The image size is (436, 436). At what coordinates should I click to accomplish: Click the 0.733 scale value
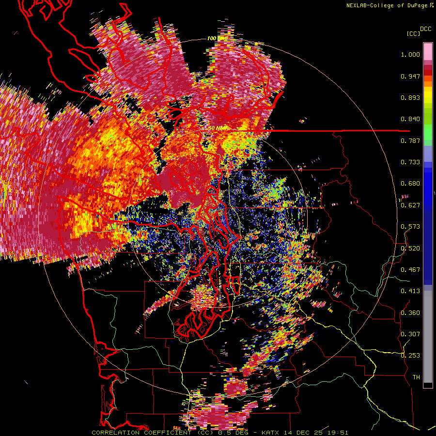pyautogui.click(x=410, y=162)
